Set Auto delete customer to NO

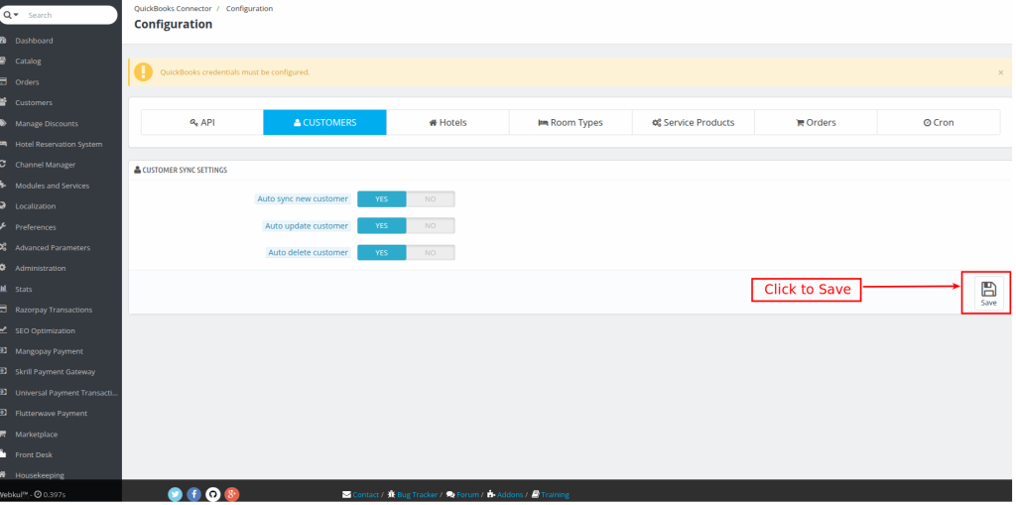431,252
